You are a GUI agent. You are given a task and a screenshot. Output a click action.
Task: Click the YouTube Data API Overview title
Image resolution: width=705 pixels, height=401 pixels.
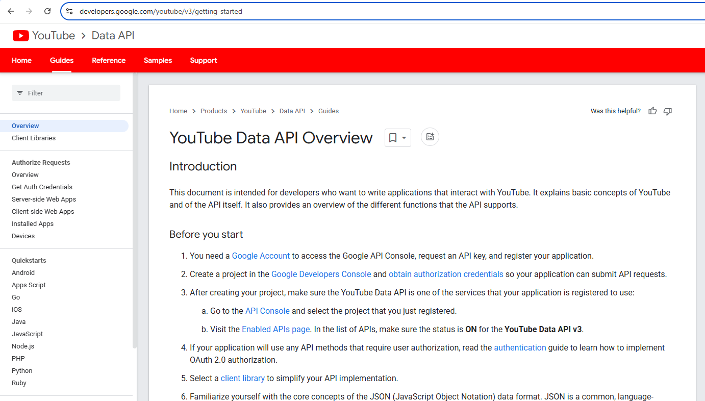click(x=271, y=138)
